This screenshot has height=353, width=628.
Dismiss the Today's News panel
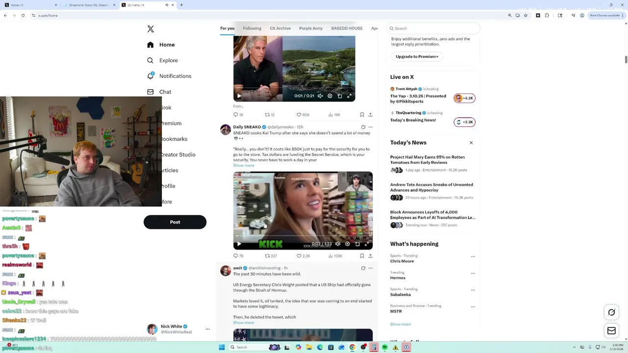point(471,143)
